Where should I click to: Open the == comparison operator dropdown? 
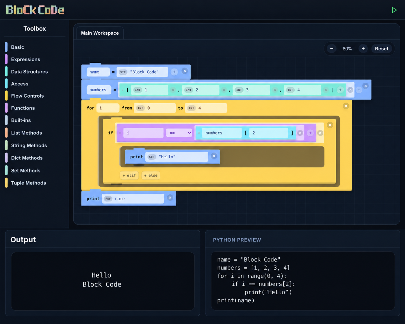(x=179, y=133)
